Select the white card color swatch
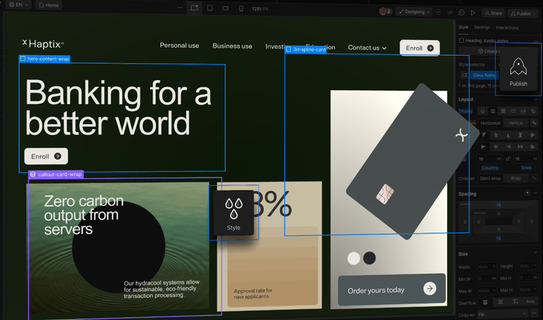Viewport: 543px width, 320px height. 354,258
